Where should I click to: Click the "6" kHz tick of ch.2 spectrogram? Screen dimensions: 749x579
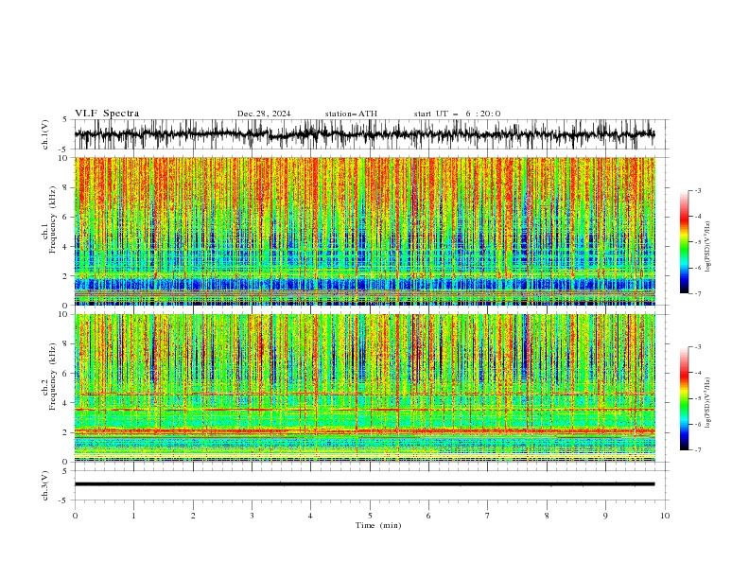(66, 374)
